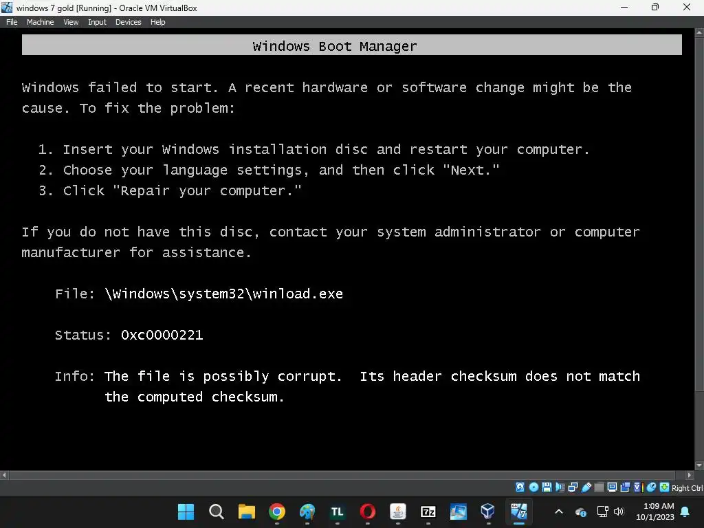Image resolution: width=704 pixels, height=528 pixels.
Task: Open VirtualBox Manager from the taskbar
Action: click(488, 511)
